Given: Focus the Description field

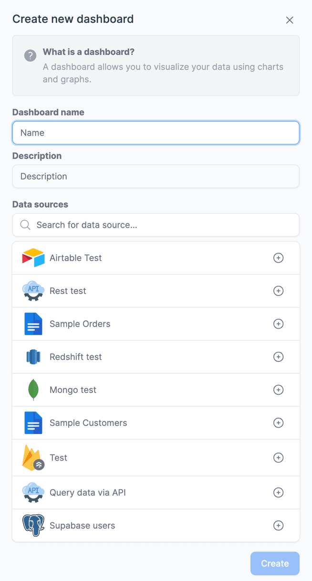Looking at the screenshot, I should pos(156,176).
